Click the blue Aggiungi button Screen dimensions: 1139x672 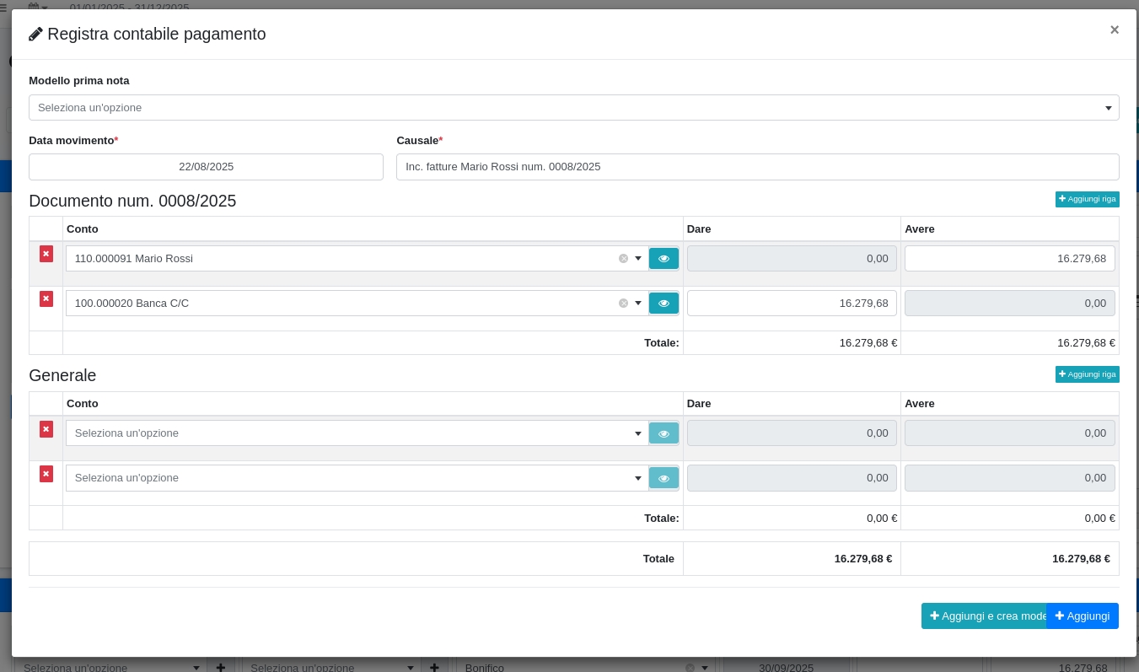1083,616
